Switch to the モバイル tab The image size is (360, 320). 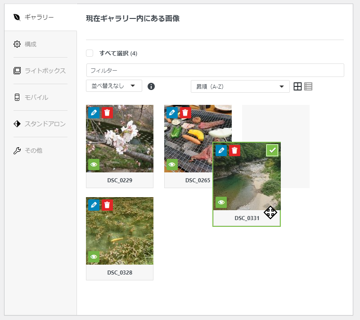40,97
